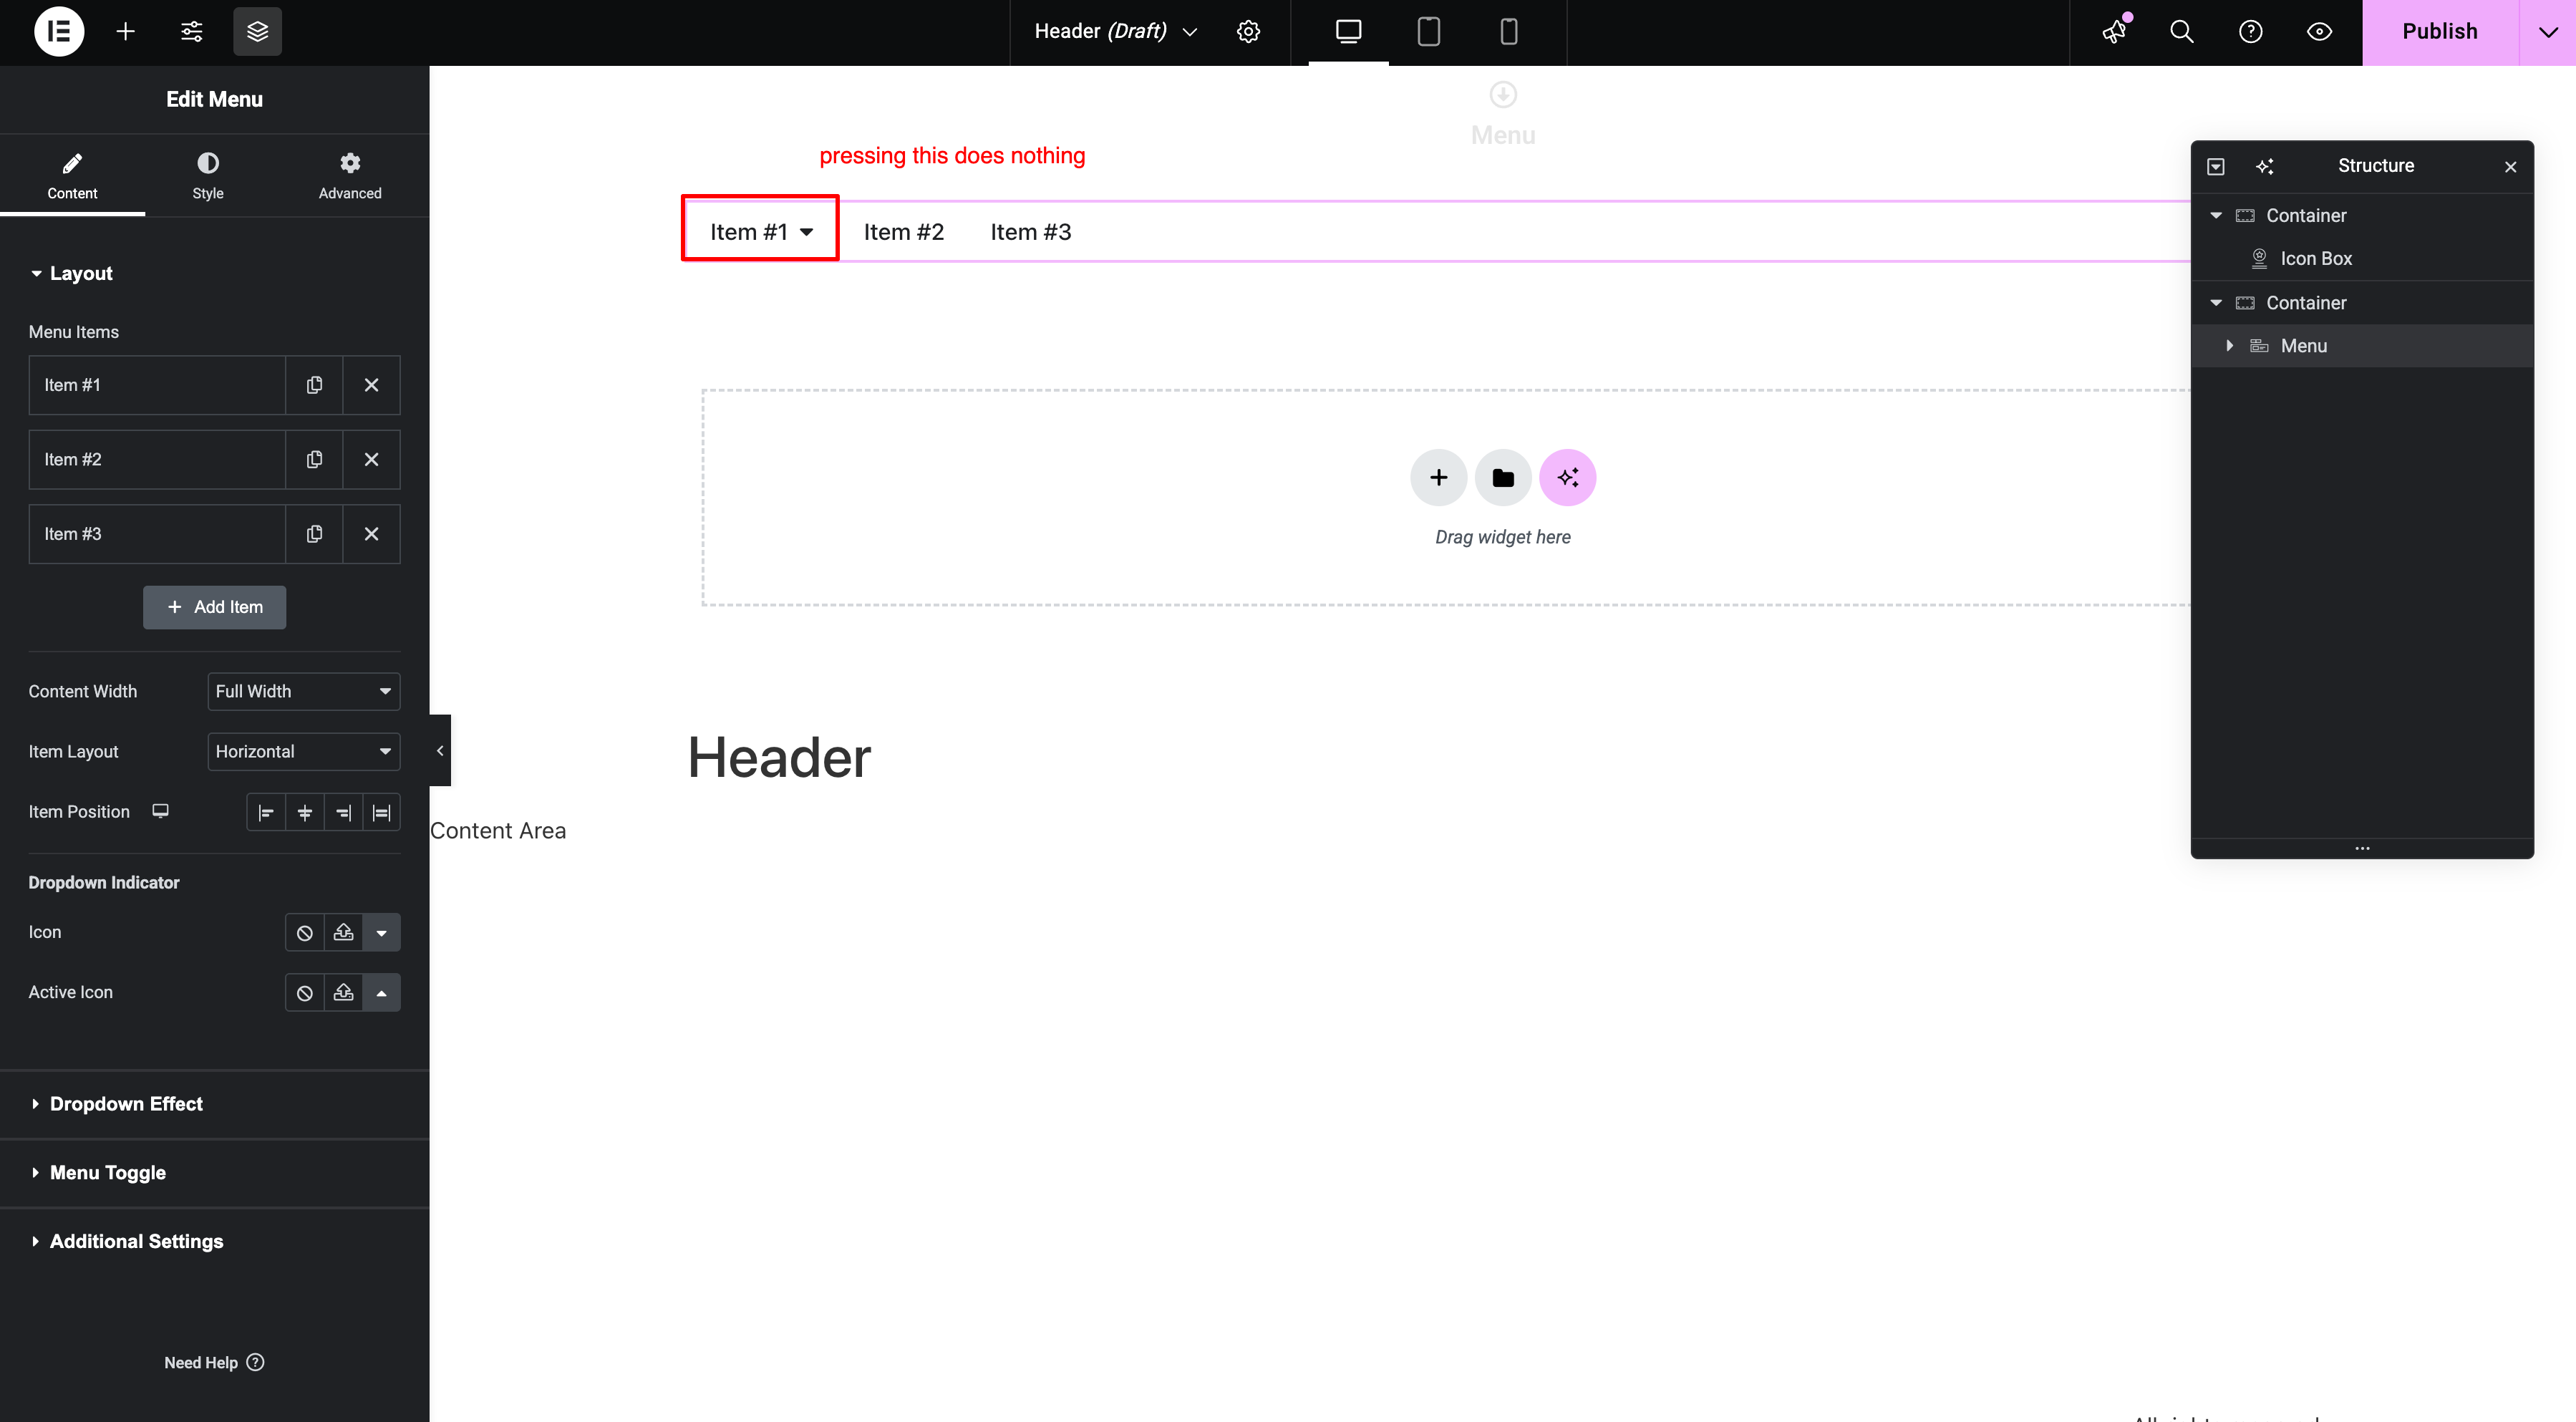2576x1422 pixels.
Task: Remove menu Item #1
Action: 371,385
